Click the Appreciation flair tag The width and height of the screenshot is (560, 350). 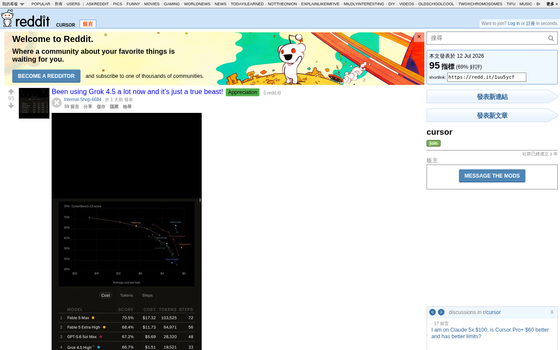[242, 92]
